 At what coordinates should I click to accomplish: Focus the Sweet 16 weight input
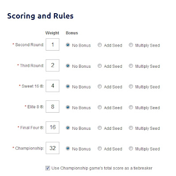point(53,86)
